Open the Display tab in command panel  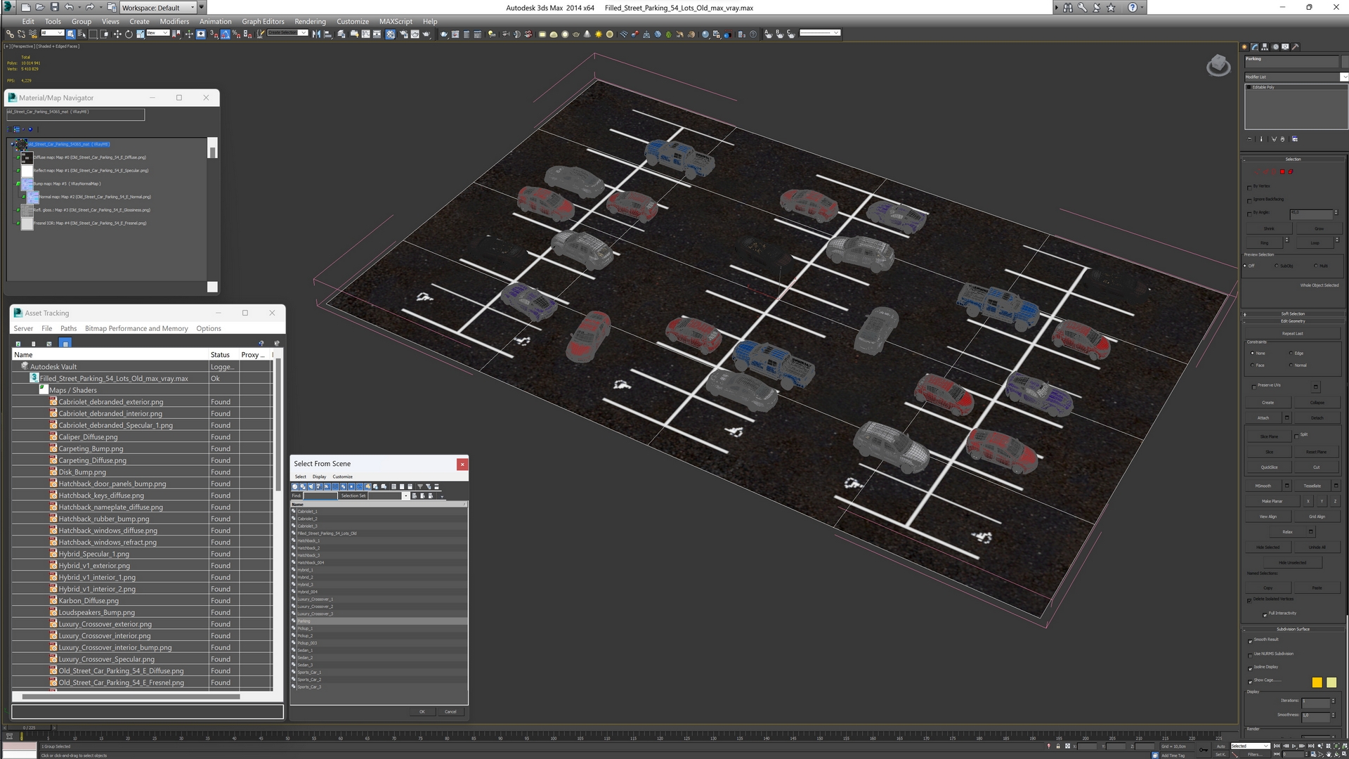click(1285, 47)
